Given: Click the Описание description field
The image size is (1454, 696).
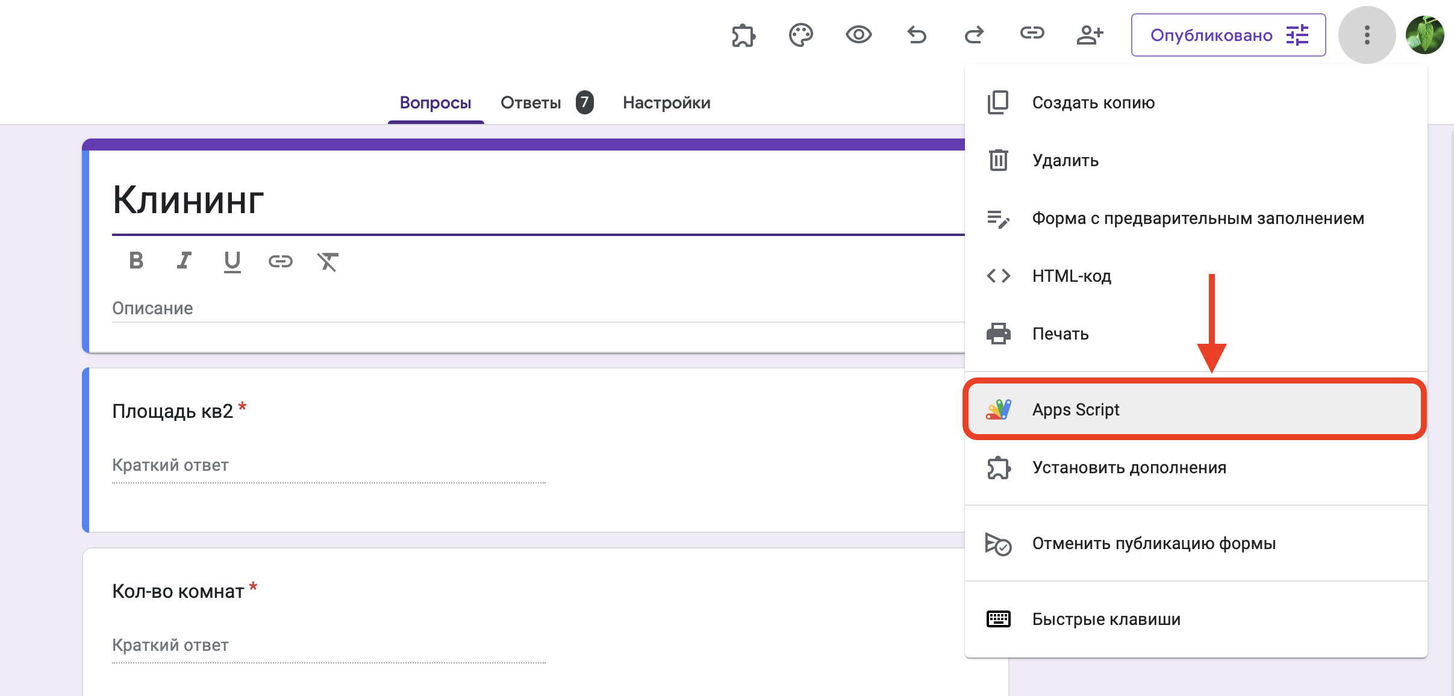Looking at the screenshot, I should coord(538,308).
